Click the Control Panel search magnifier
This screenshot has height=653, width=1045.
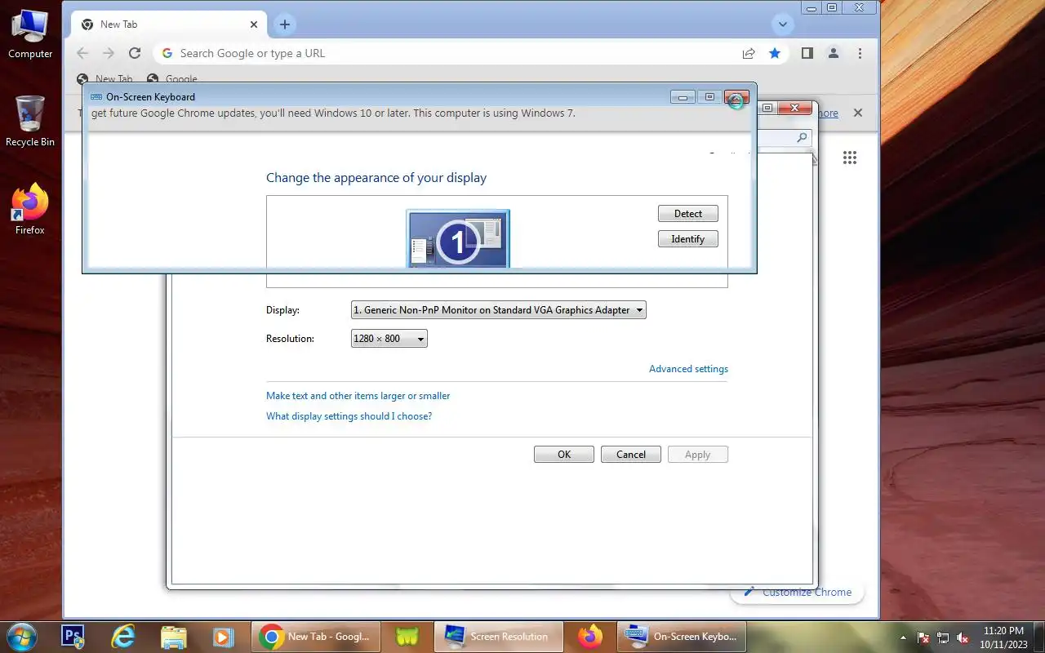click(x=802, y=138)
